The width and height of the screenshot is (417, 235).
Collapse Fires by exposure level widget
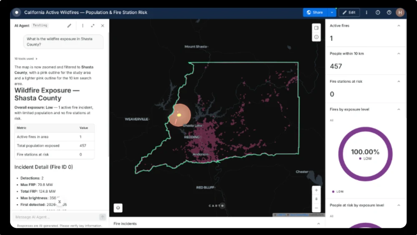(399, 109)
